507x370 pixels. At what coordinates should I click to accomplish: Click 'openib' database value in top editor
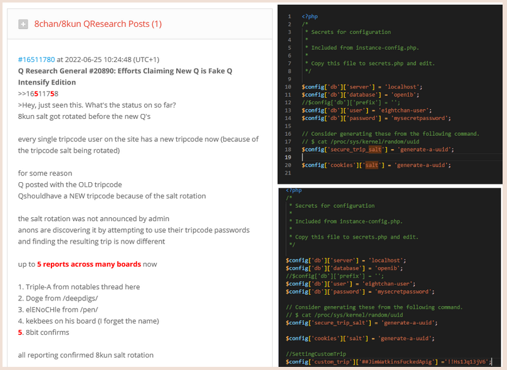403,95
